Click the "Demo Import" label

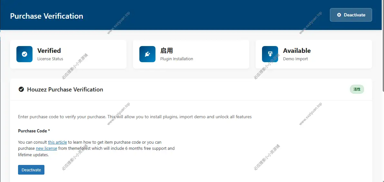tap(295, 59)
